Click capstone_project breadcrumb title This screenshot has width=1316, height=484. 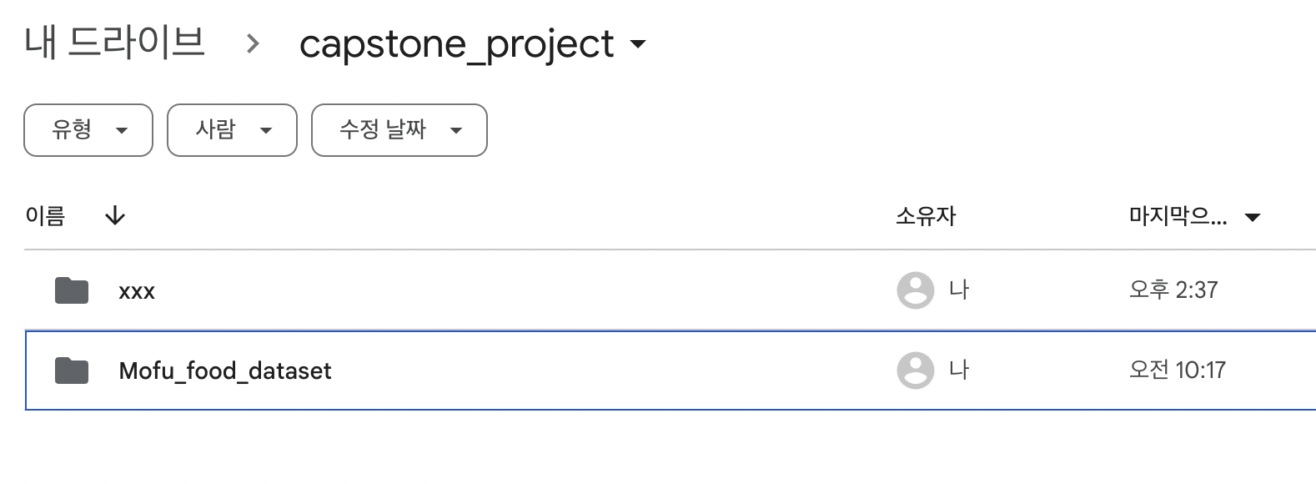[456, 44]
